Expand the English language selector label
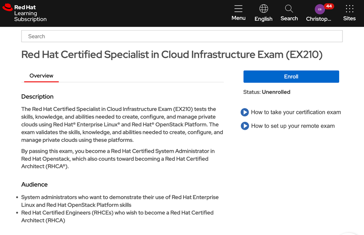Viewport: 364px width, 235px height. pyautogui.click(x=263, y=19)
